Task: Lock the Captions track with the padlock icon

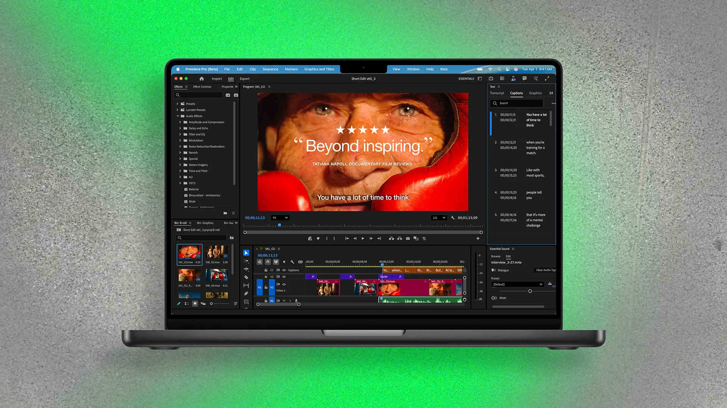Action: click(266, 270)
